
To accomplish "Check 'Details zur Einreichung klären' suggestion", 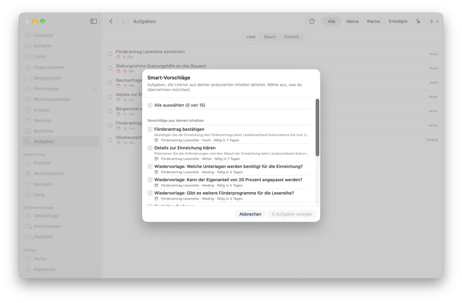I will pos(150,148).
